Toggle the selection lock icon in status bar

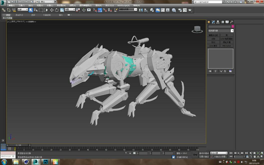pyautogui.click(x=130, y=153)
